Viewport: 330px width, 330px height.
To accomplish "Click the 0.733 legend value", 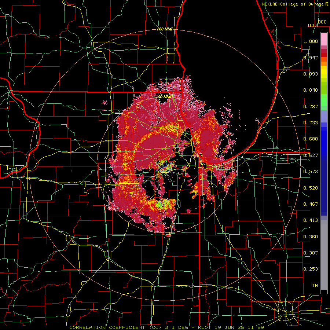I will coord(311,123).
